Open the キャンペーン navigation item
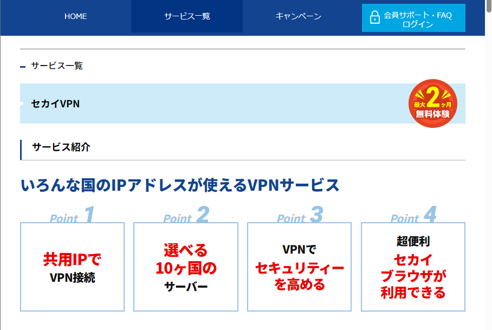 (x=298, y=16)
